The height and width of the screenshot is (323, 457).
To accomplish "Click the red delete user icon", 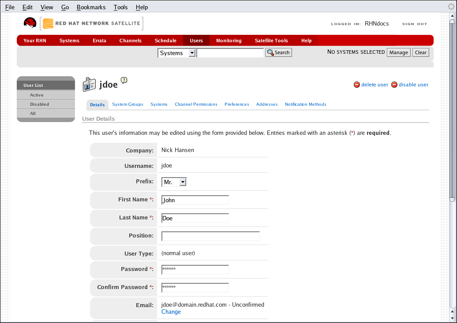I will [x=356, y=85].
